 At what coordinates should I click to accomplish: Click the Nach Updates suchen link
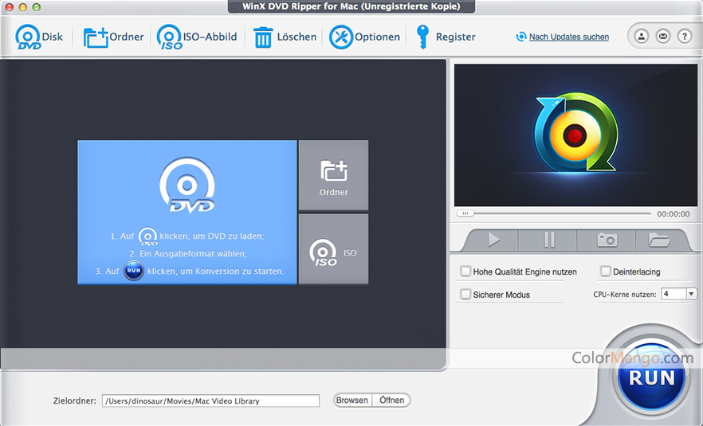(x=568, y=37)
